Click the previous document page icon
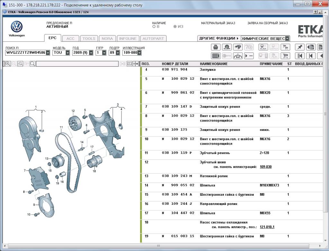Viewport: 329px width, 251px height. pyautogui.click(x=311, y=47)
